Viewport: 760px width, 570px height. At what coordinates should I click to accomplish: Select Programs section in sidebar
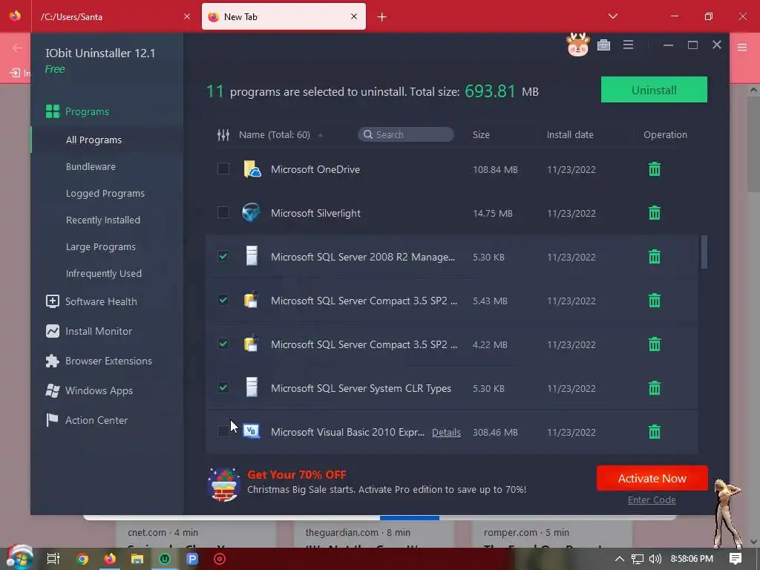pyautogui.click(x=88, y=111)
